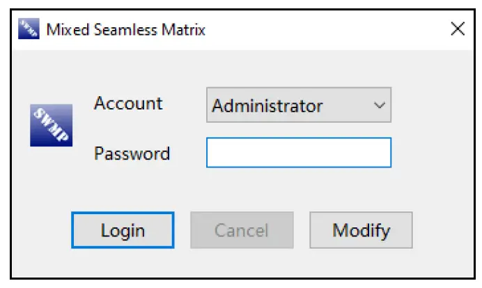
Task: Click the Account label text
Action: pyautogui.click(x=128, y=104)
